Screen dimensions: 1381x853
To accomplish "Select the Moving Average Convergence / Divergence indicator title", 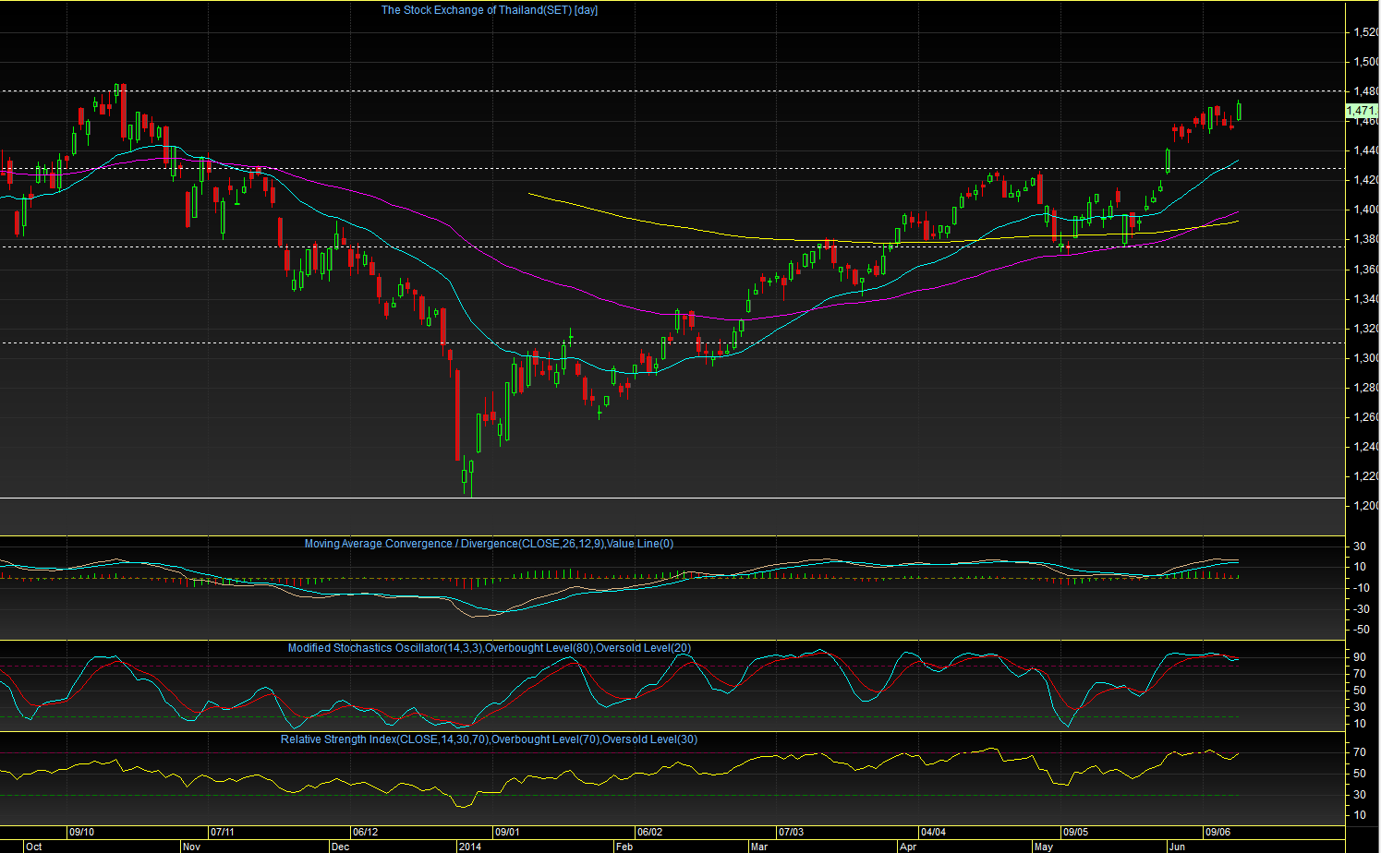I will click(489, 544).
